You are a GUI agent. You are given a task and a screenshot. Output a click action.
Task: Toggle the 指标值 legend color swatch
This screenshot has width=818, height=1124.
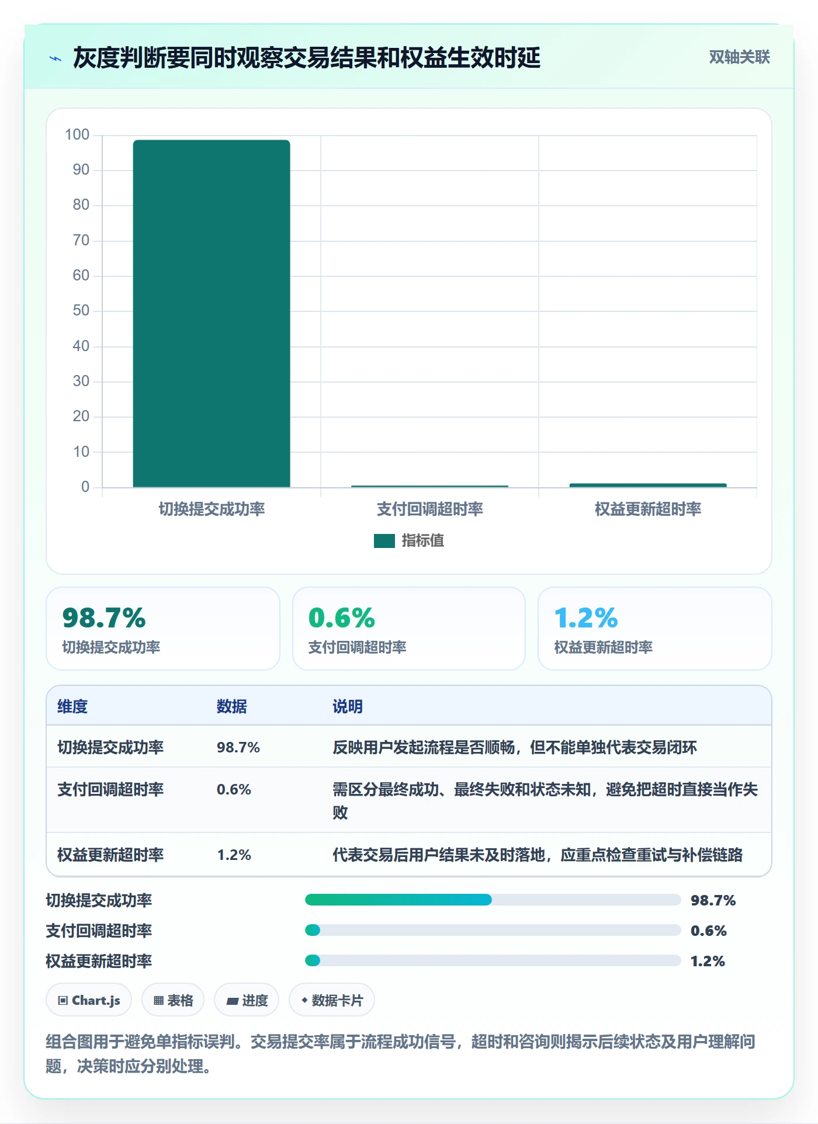coord(384,541)
